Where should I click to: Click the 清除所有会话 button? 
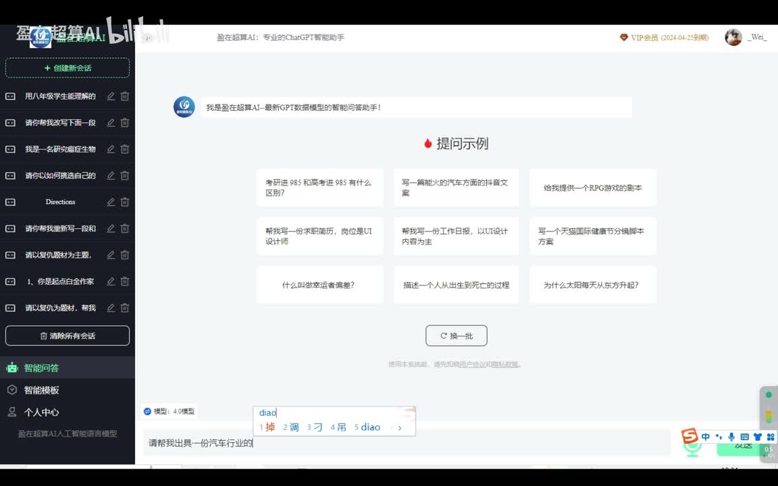(x=68, y=335)
